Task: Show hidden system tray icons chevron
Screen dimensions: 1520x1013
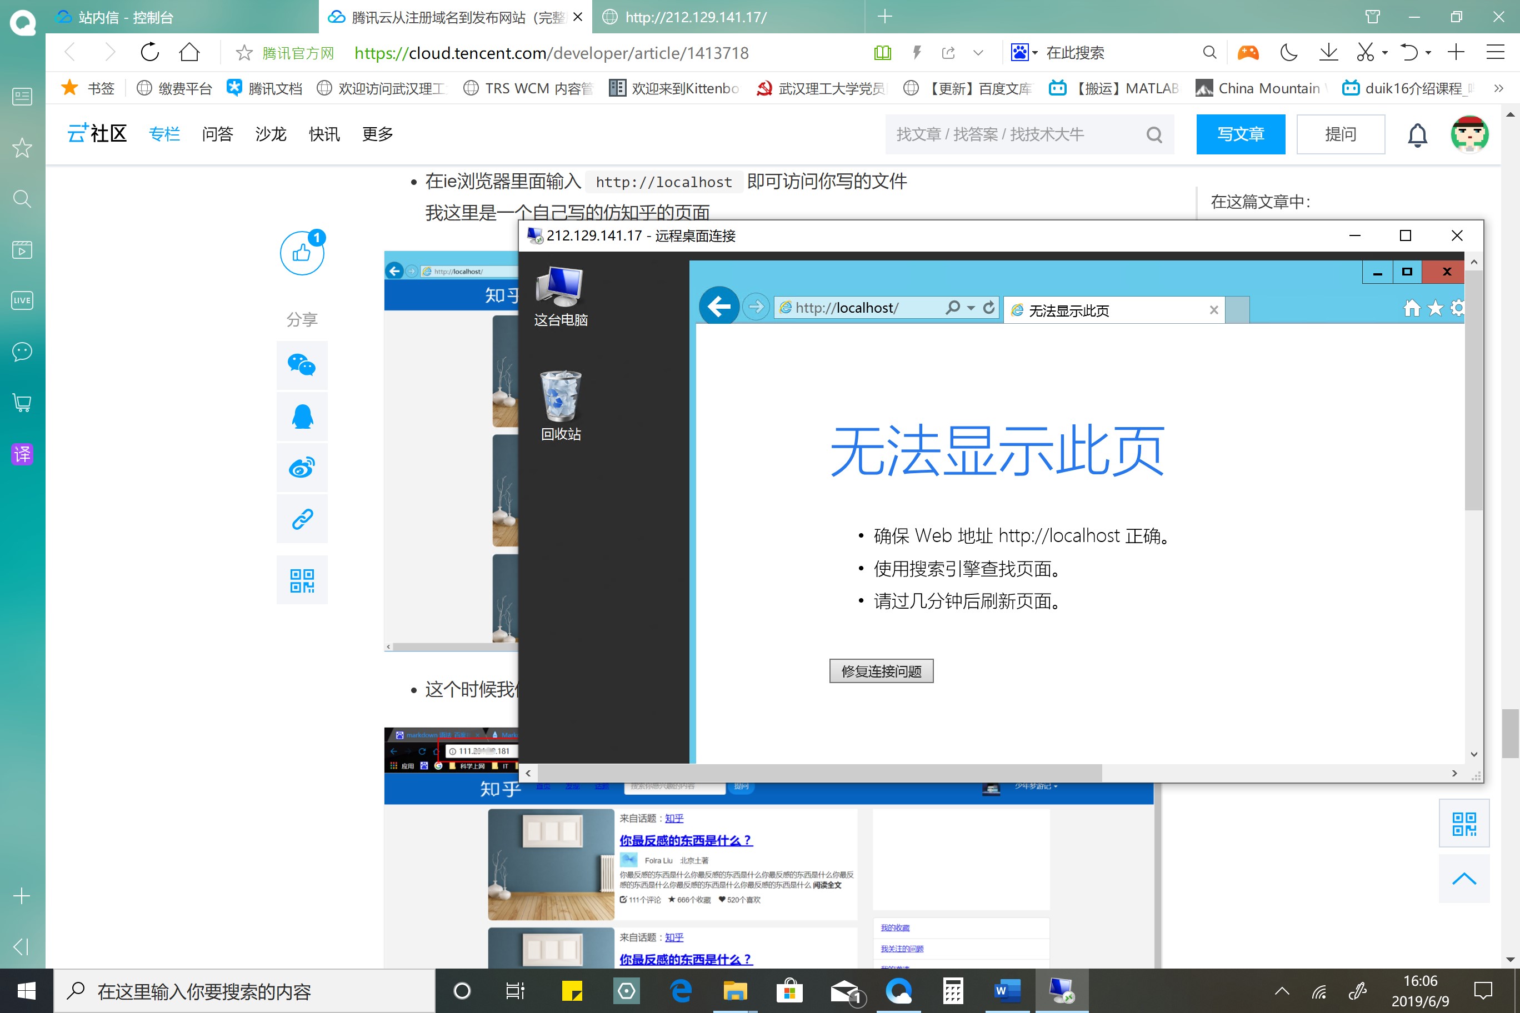Action: 1282,990
